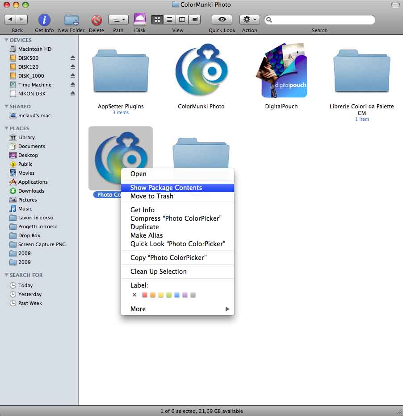Apply the orange label color
Screen dimensions: 403x416
coord(153,295)
